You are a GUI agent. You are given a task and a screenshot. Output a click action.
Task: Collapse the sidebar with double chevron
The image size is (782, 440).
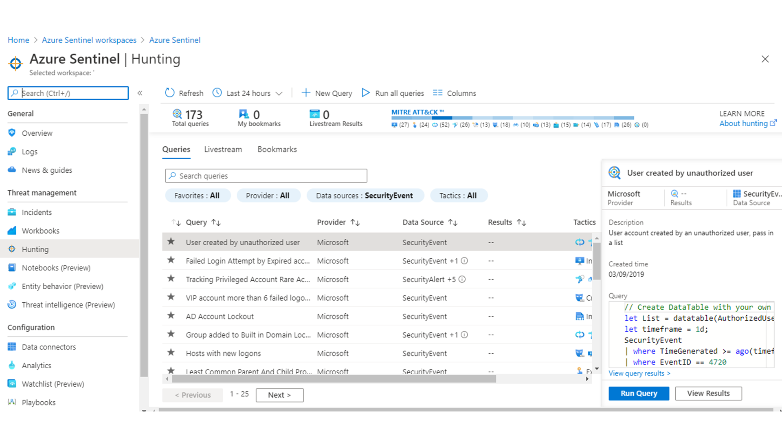point(140,93)
